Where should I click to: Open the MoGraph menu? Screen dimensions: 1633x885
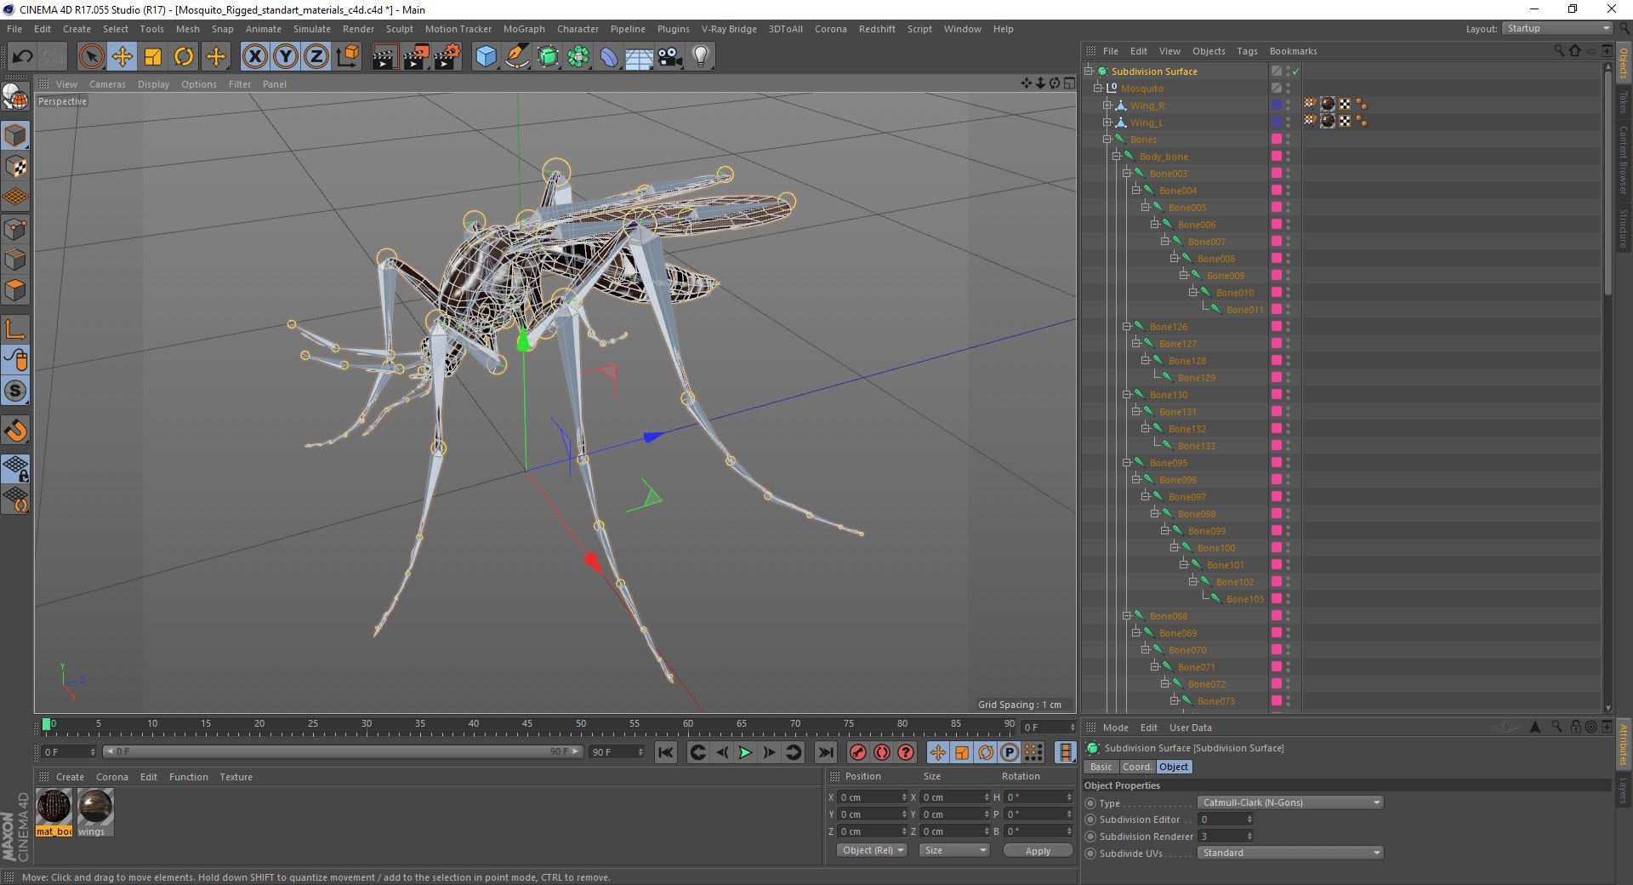point(524,29)
